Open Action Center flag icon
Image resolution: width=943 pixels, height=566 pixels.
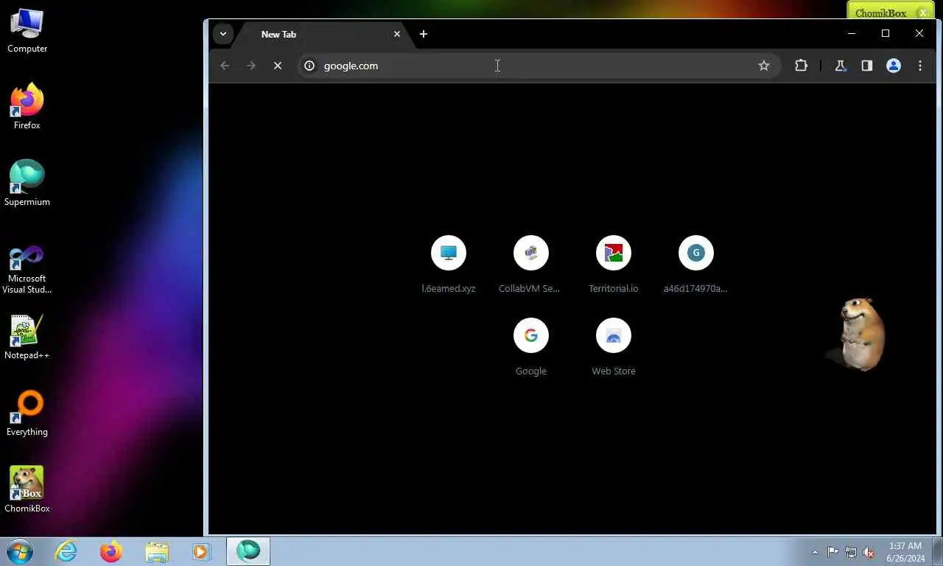click(832, 552)
